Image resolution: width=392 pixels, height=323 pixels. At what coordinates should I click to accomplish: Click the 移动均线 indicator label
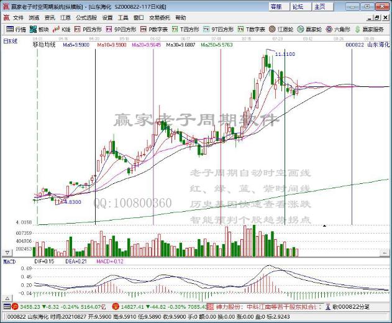(44, 45)
